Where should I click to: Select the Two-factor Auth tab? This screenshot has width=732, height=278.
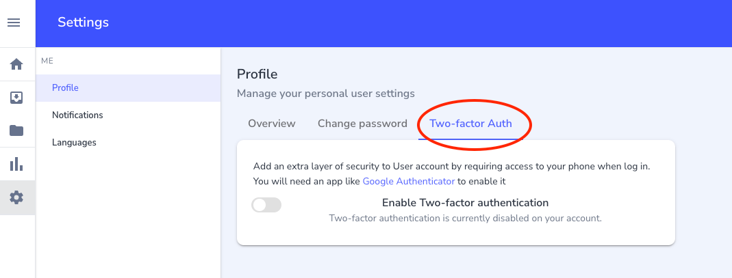[x=470, y=124]
